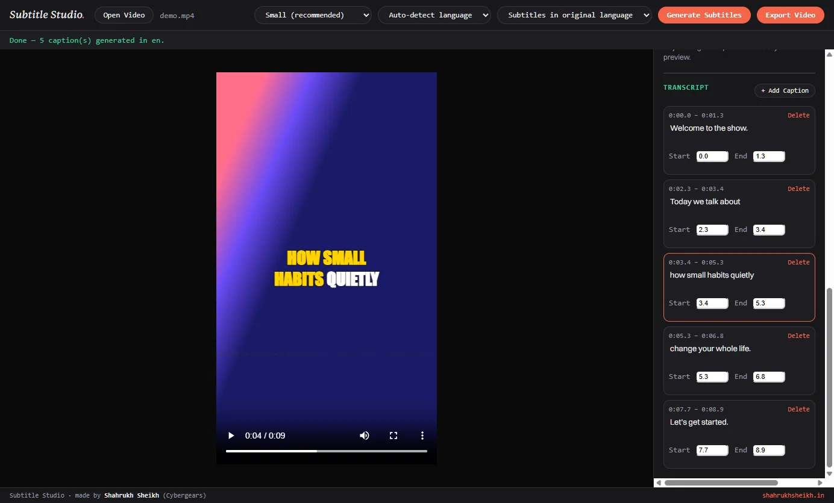The image size is (834, 503).
Task: Click the horizontal scrollbar right arrow
Action: (x=820, y=483)
